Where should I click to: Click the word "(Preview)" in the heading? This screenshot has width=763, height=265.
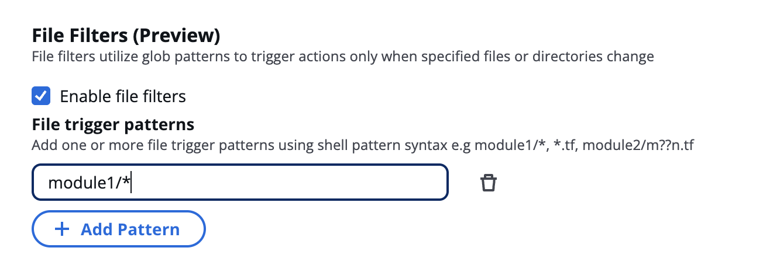(177, 36)
